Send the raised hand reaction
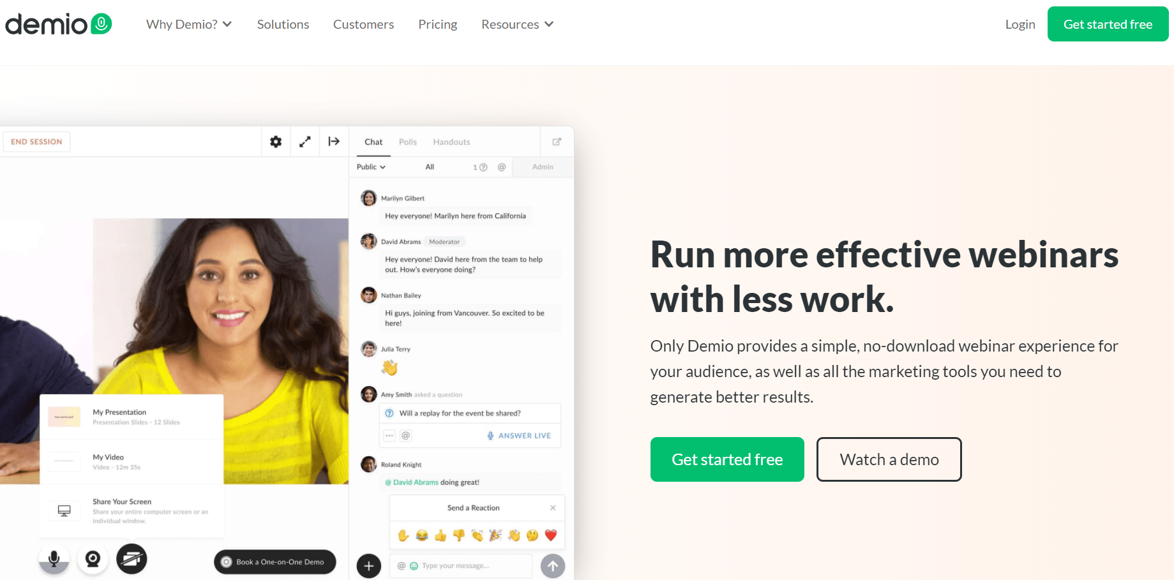 tap(403, 535)
